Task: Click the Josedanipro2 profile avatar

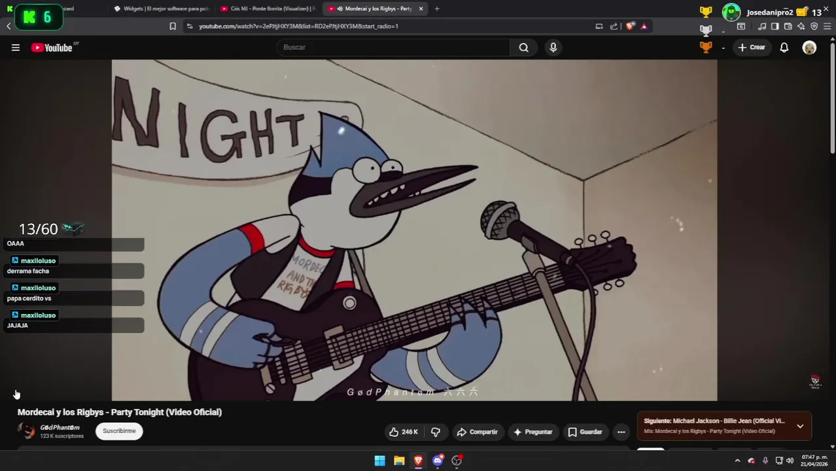Action: [731, 12]
